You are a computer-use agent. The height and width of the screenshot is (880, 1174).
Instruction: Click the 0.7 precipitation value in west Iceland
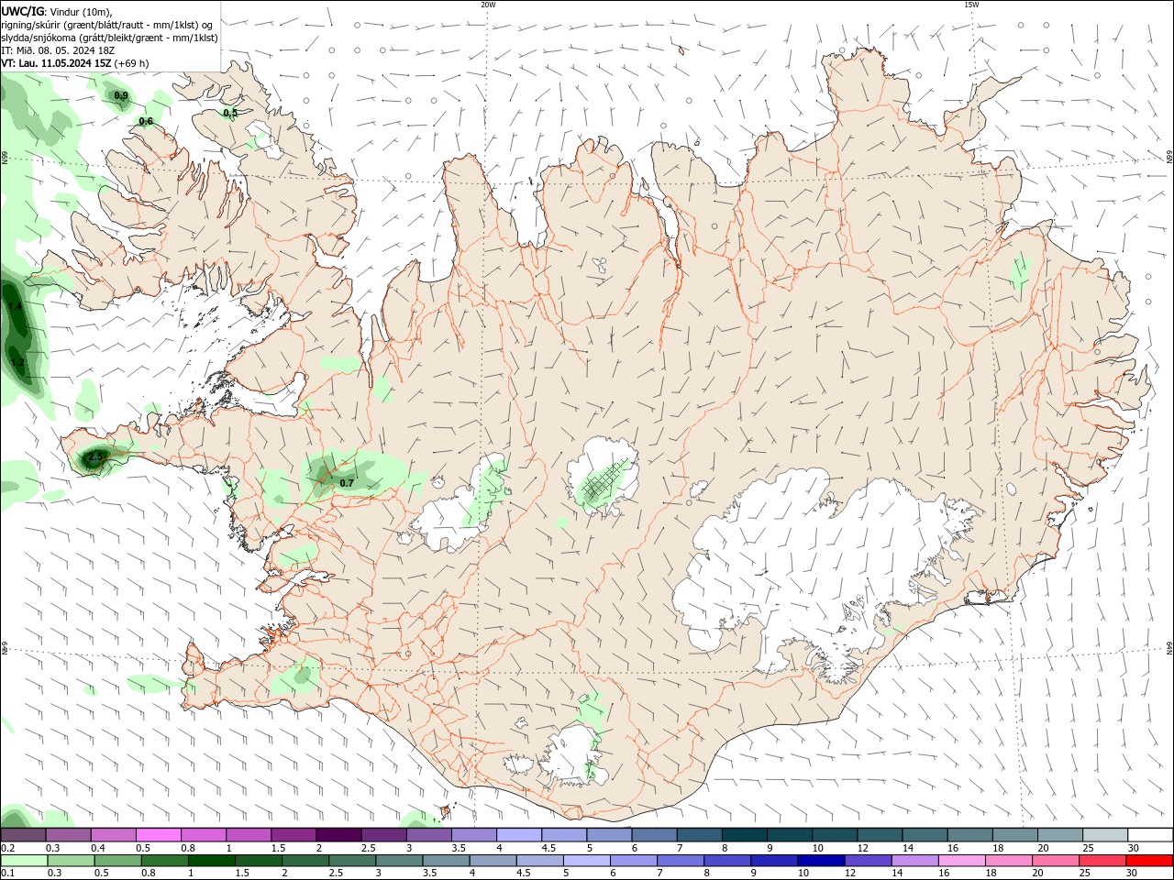click(x=347, y=483)
